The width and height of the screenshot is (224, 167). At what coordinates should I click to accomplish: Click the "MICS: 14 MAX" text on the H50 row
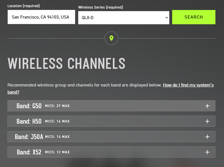coord(57,121)
